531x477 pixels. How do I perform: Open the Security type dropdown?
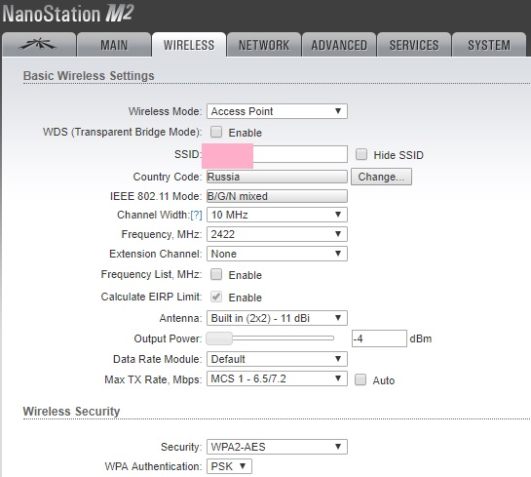tap(277, 447)
